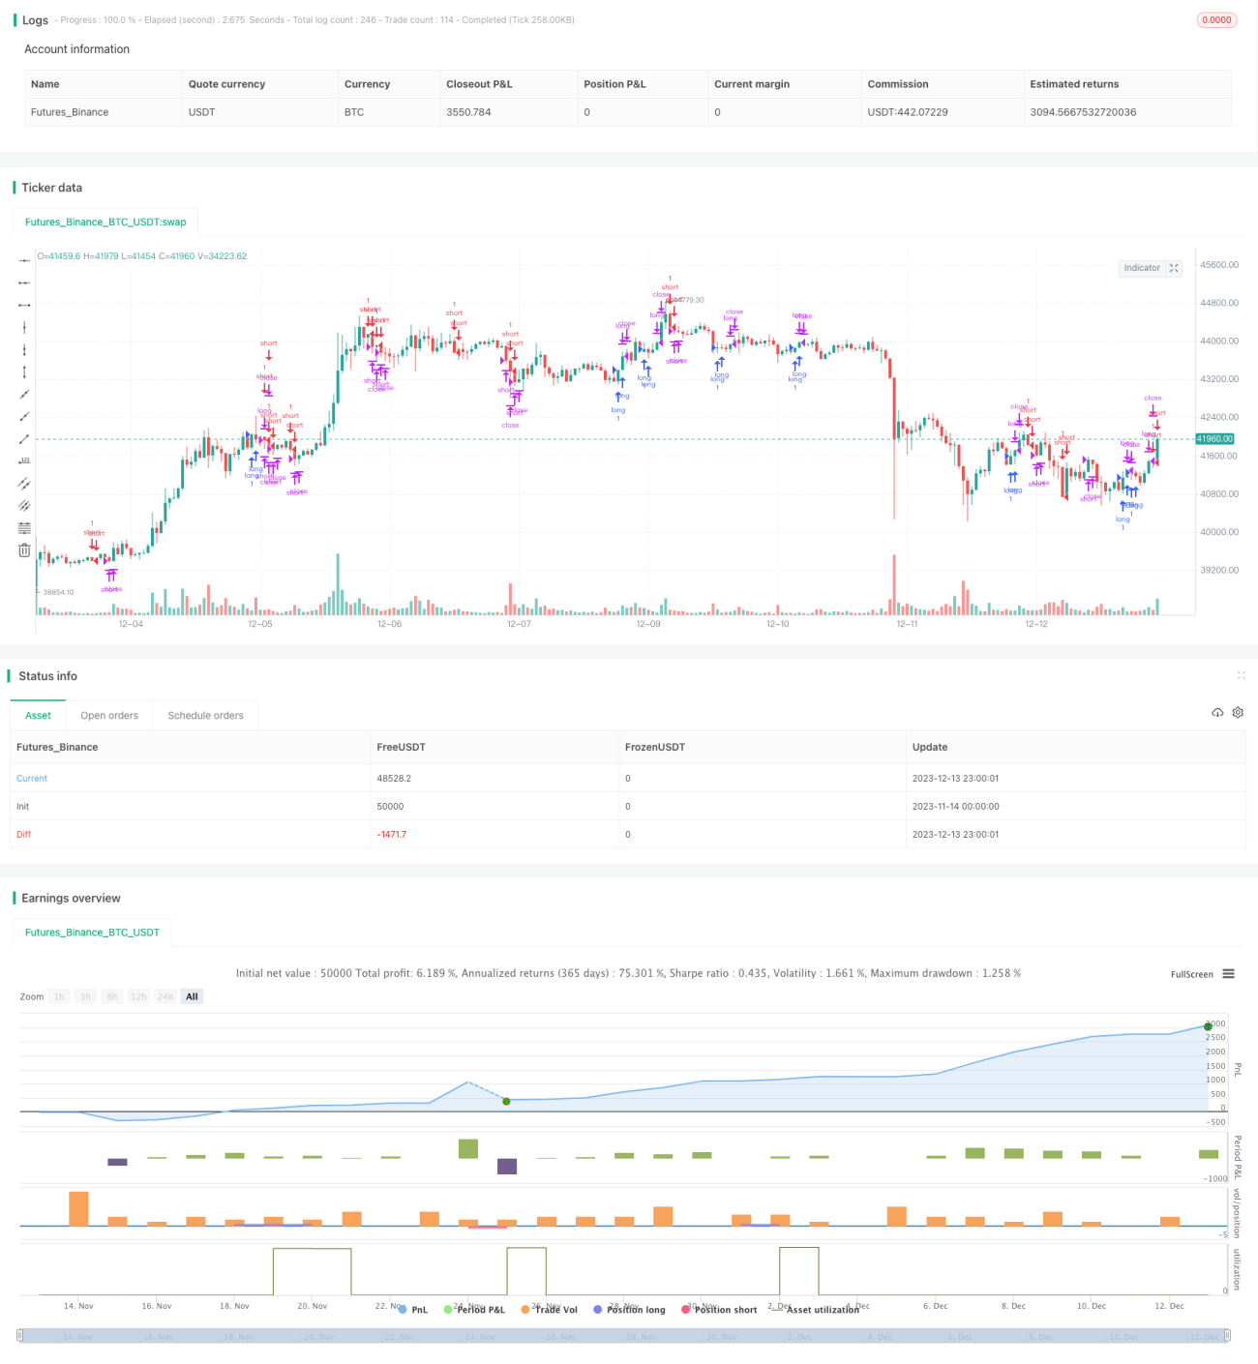Switch to the Schedule orders tab
This screenshot has width=1258, height=1364.
205,716
